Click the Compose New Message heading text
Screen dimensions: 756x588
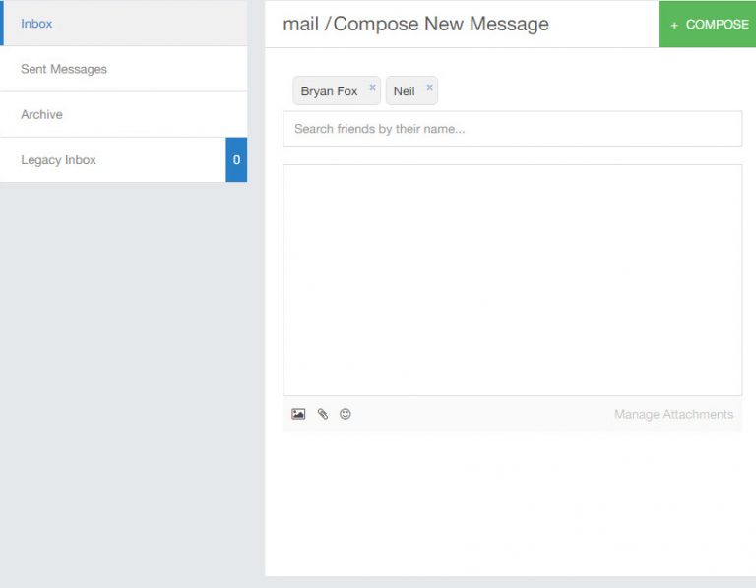click(441, 24)
